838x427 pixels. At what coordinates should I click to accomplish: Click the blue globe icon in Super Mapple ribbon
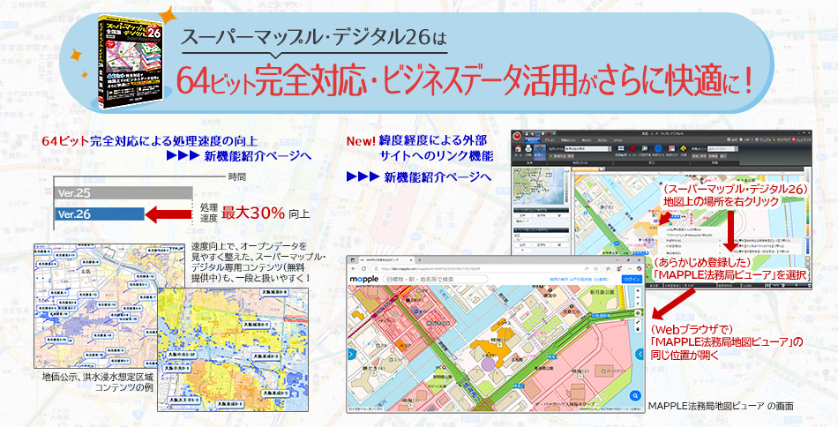click(x=658, y=148)
